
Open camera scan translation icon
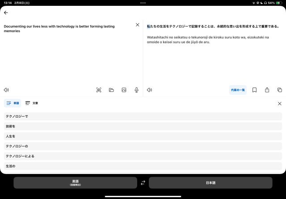click(x=99, y=90)
